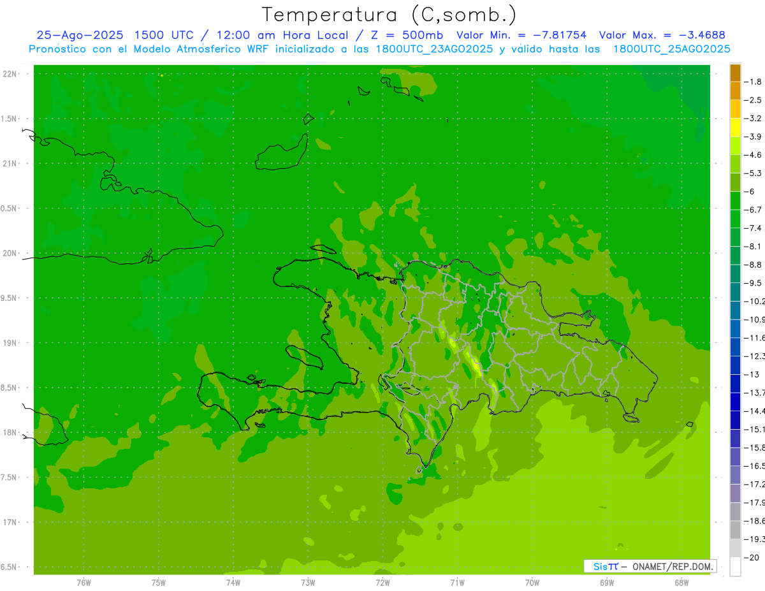Screen dimensions: 765x591
Task: Click the "68W" longitude label
Action: pyautogui.click(x=681, y=582)
